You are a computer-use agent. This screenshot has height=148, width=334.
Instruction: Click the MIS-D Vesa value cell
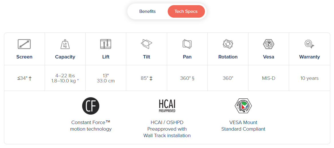268,78
